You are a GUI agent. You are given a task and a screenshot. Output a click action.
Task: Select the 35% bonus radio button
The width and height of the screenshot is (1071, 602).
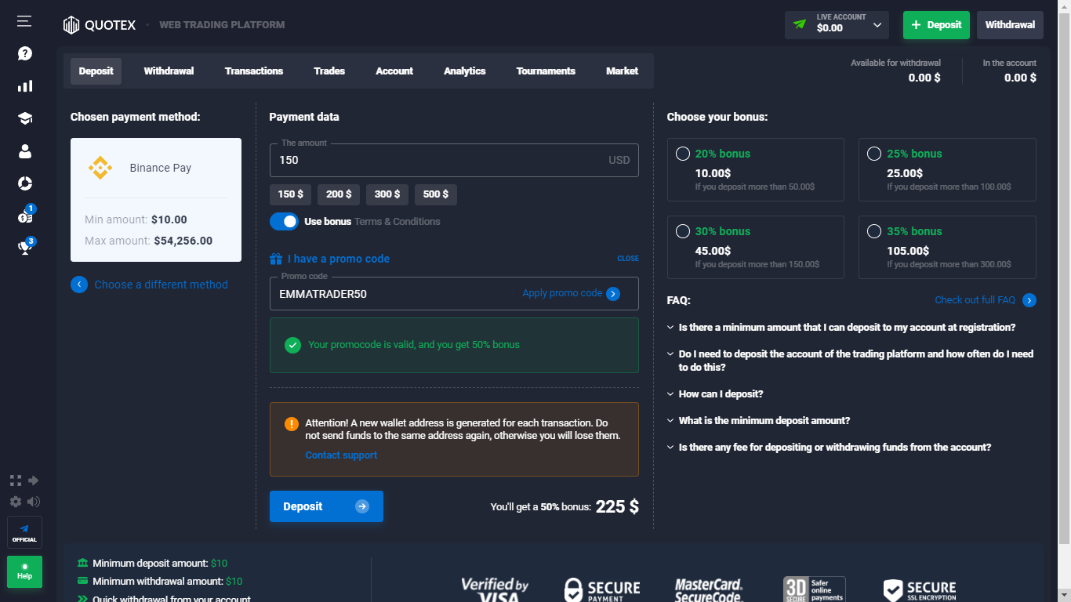pyautogui.click(x=874, y=231)
